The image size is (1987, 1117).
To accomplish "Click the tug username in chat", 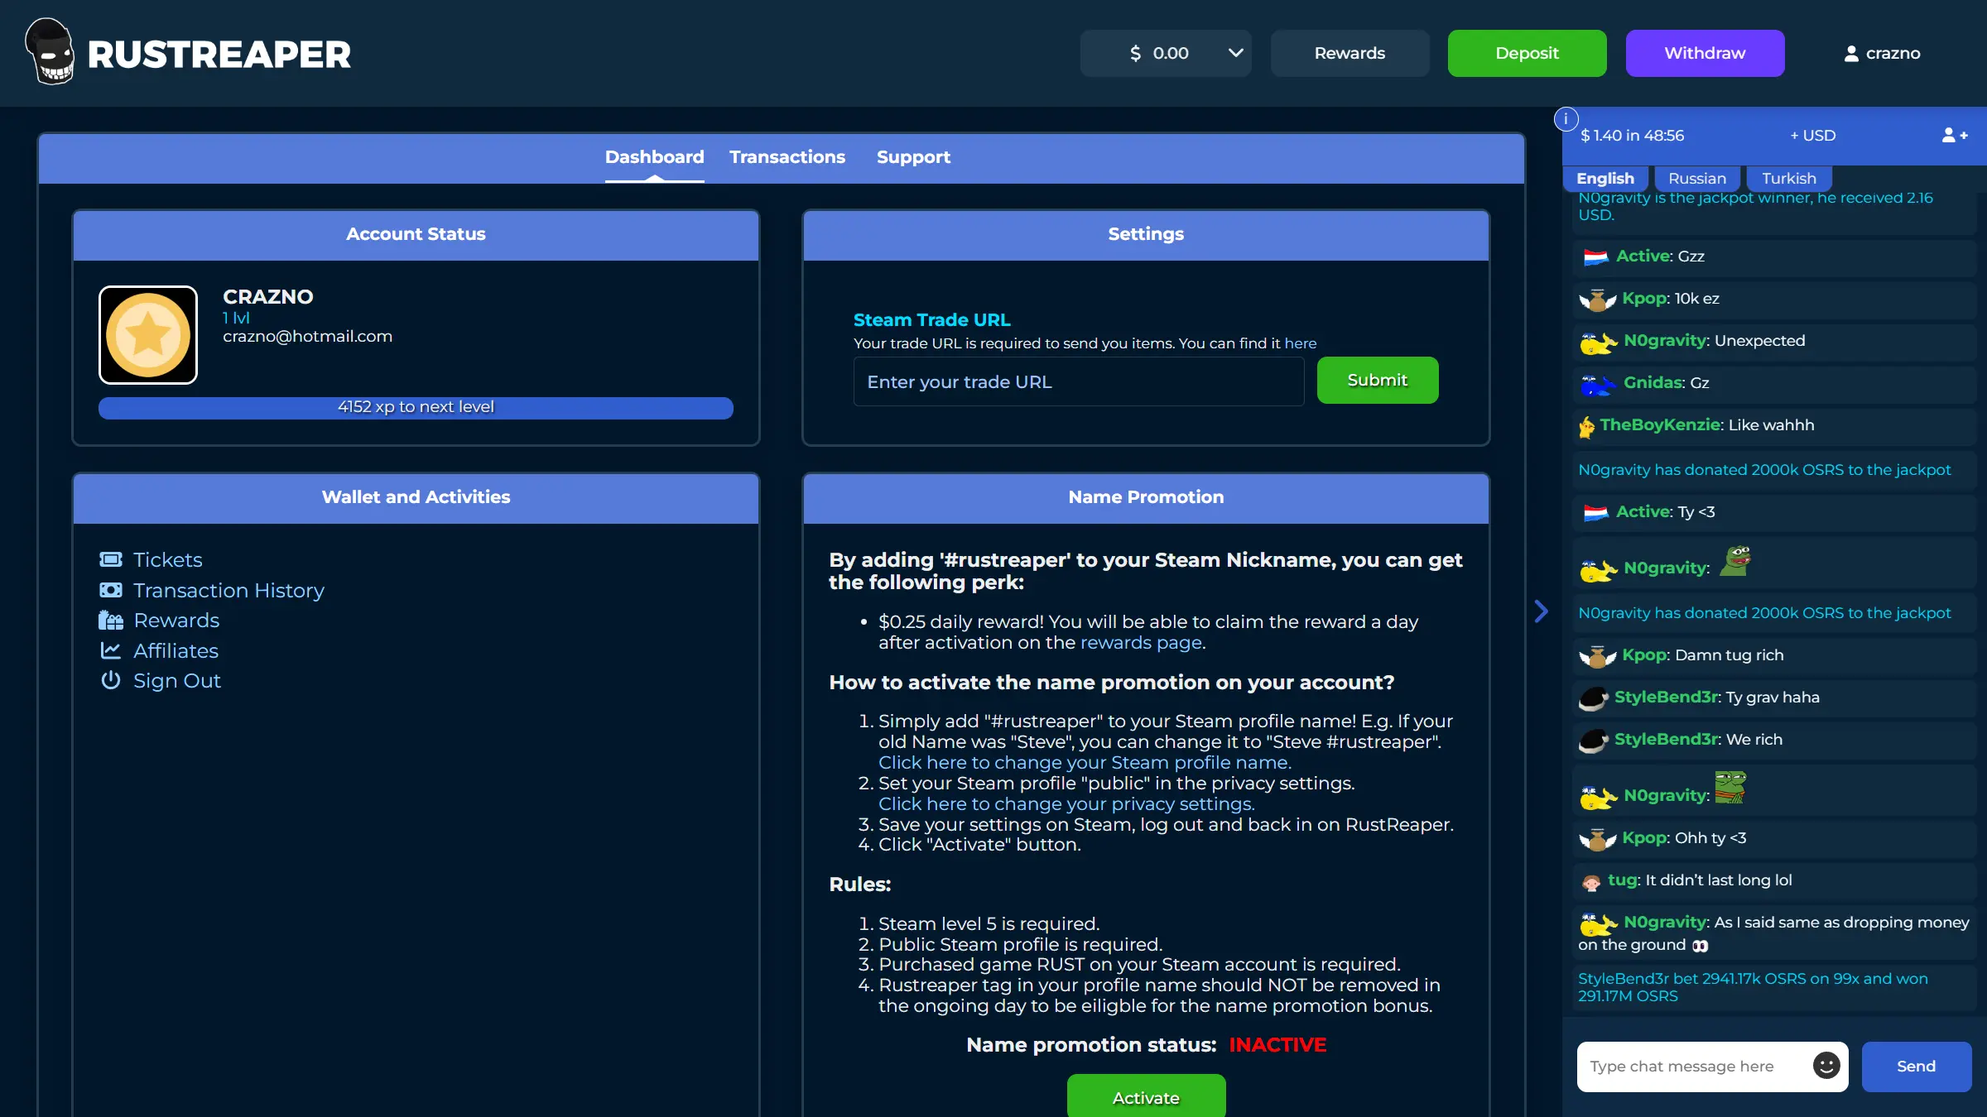I will (x=1622, y=880).
